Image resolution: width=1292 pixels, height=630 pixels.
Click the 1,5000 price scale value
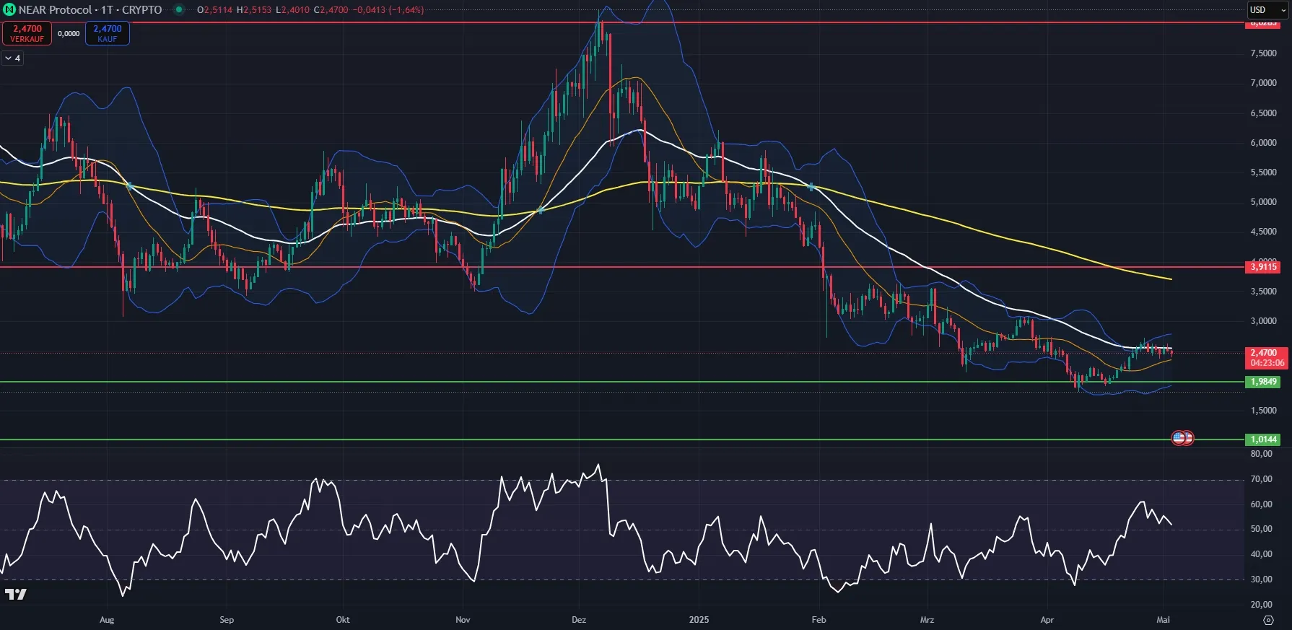pyautogui.click(x=1263, y=411)
